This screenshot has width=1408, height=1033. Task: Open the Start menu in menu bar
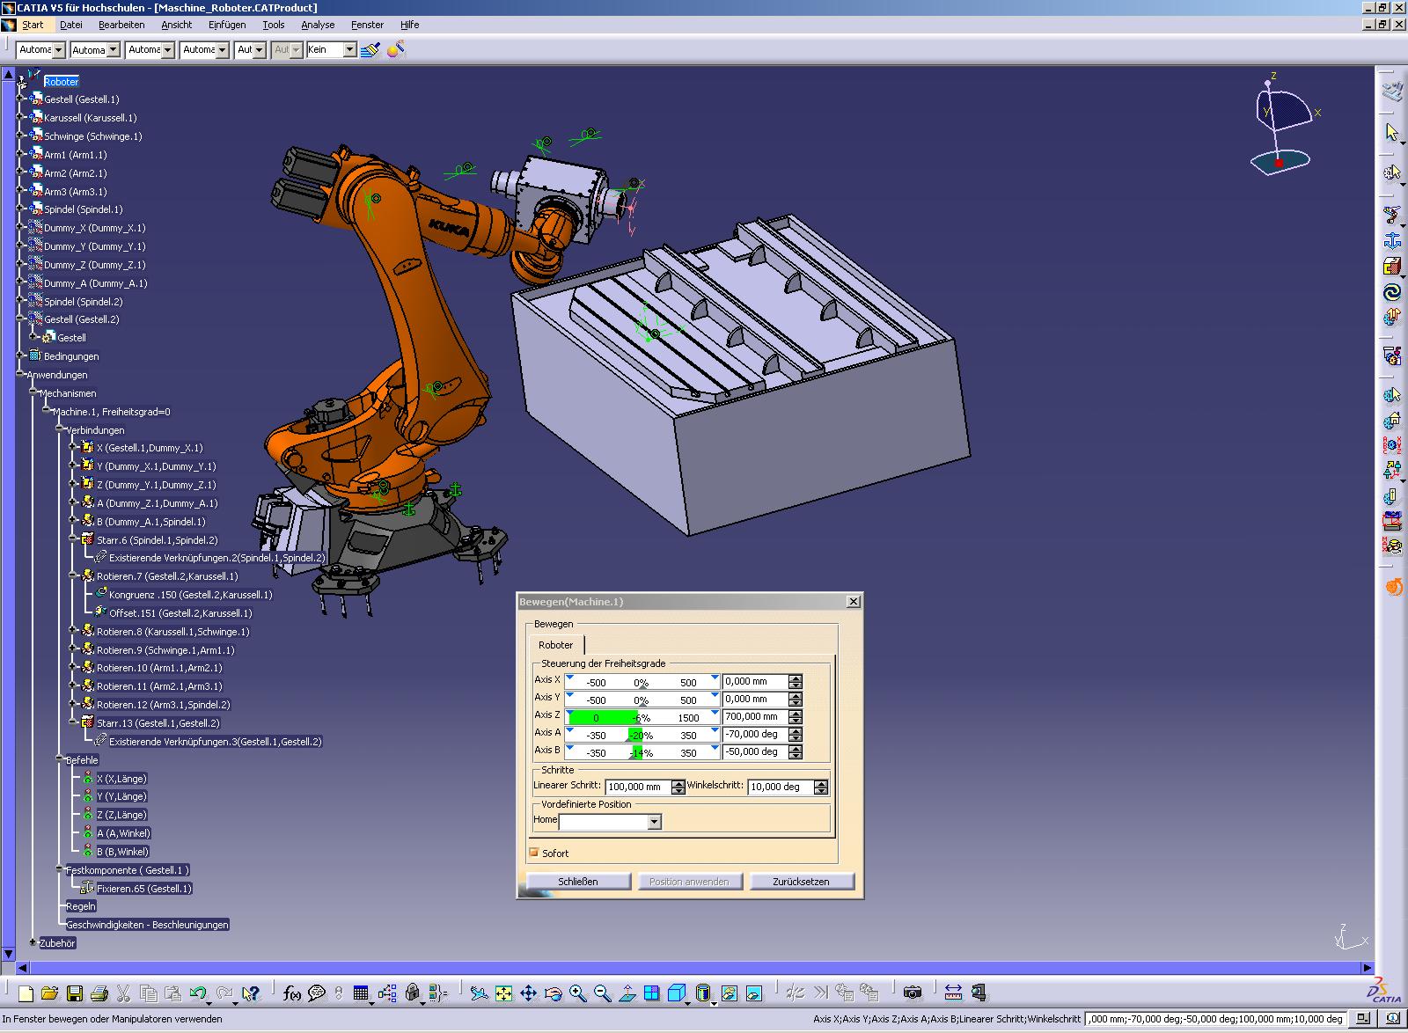coord(33,25)
